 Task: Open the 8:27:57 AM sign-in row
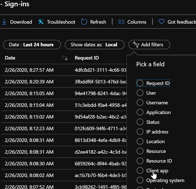[29, 70]
